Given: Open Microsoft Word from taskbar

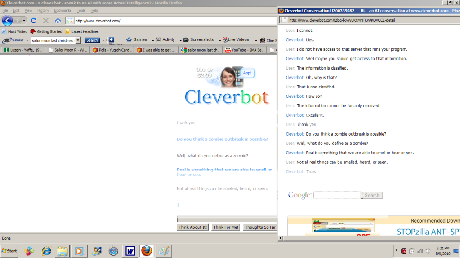Looking at the screenshot, I should [x=130, y=251].
